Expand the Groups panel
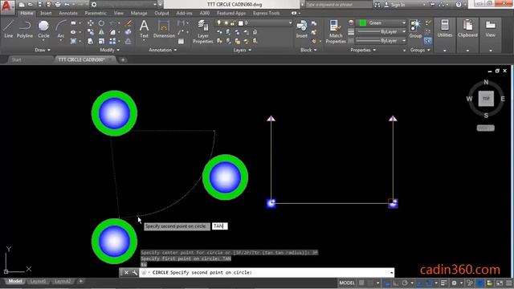Viewport: 514px width, 289px height. [x=420, y=50]
